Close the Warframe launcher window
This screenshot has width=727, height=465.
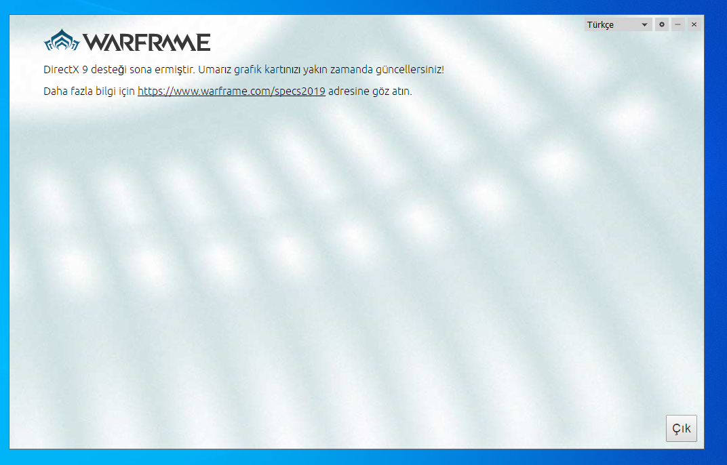[694, 24]
